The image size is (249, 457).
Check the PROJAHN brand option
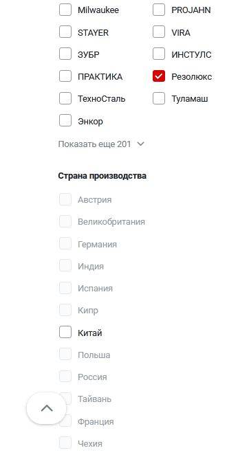click(x=159, y=10)
